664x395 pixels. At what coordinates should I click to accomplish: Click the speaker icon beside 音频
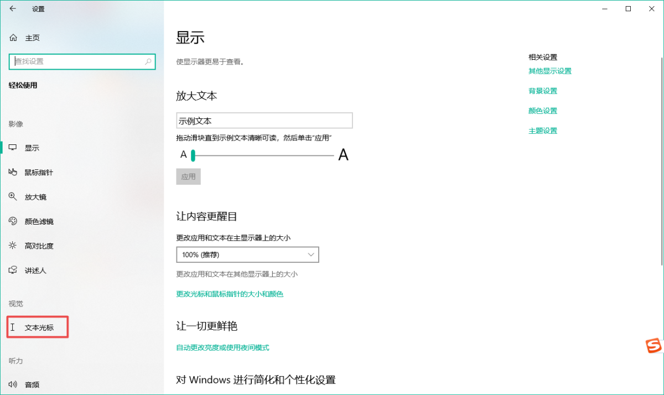coord(13,384)
